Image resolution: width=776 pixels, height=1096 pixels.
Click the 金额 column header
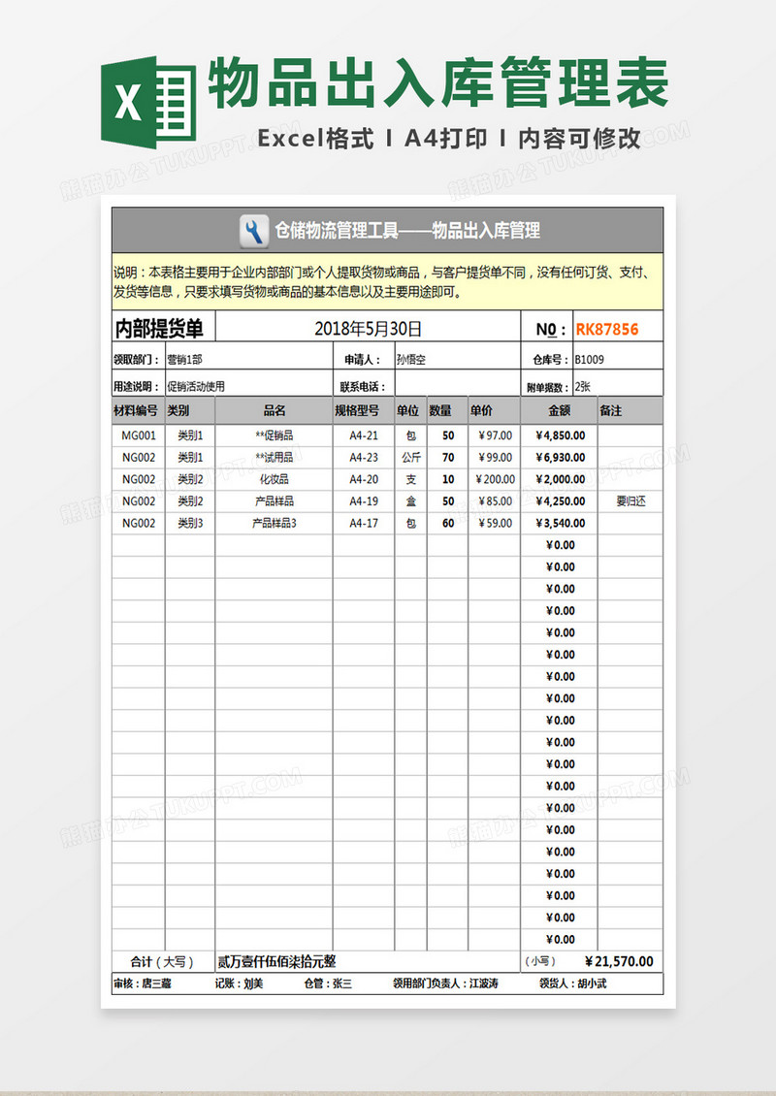(560, 410)
